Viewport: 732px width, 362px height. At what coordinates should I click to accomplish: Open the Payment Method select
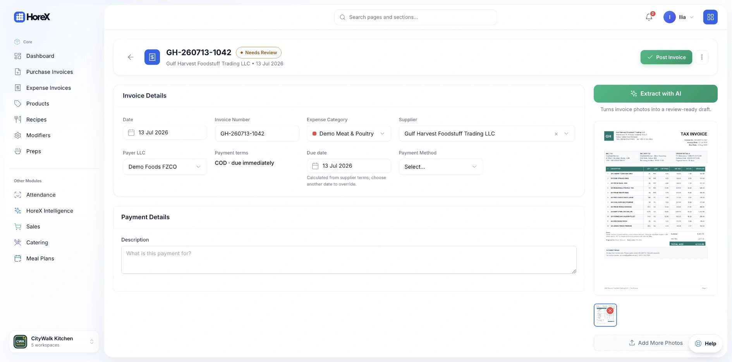tap(441, 167)
